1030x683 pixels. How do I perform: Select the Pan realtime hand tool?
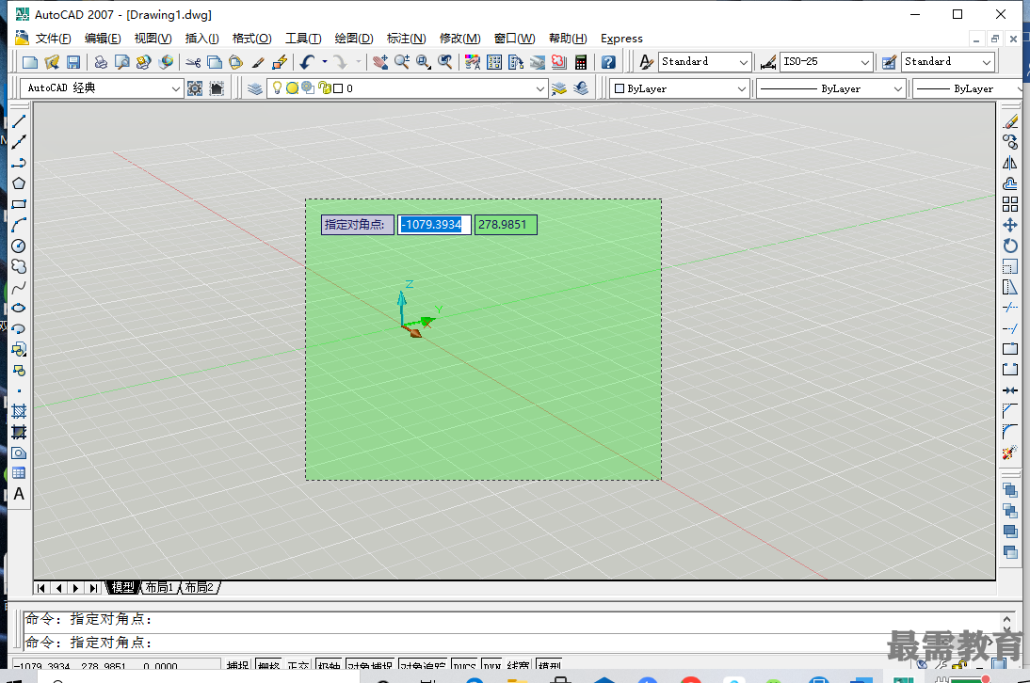pos(380,62)
